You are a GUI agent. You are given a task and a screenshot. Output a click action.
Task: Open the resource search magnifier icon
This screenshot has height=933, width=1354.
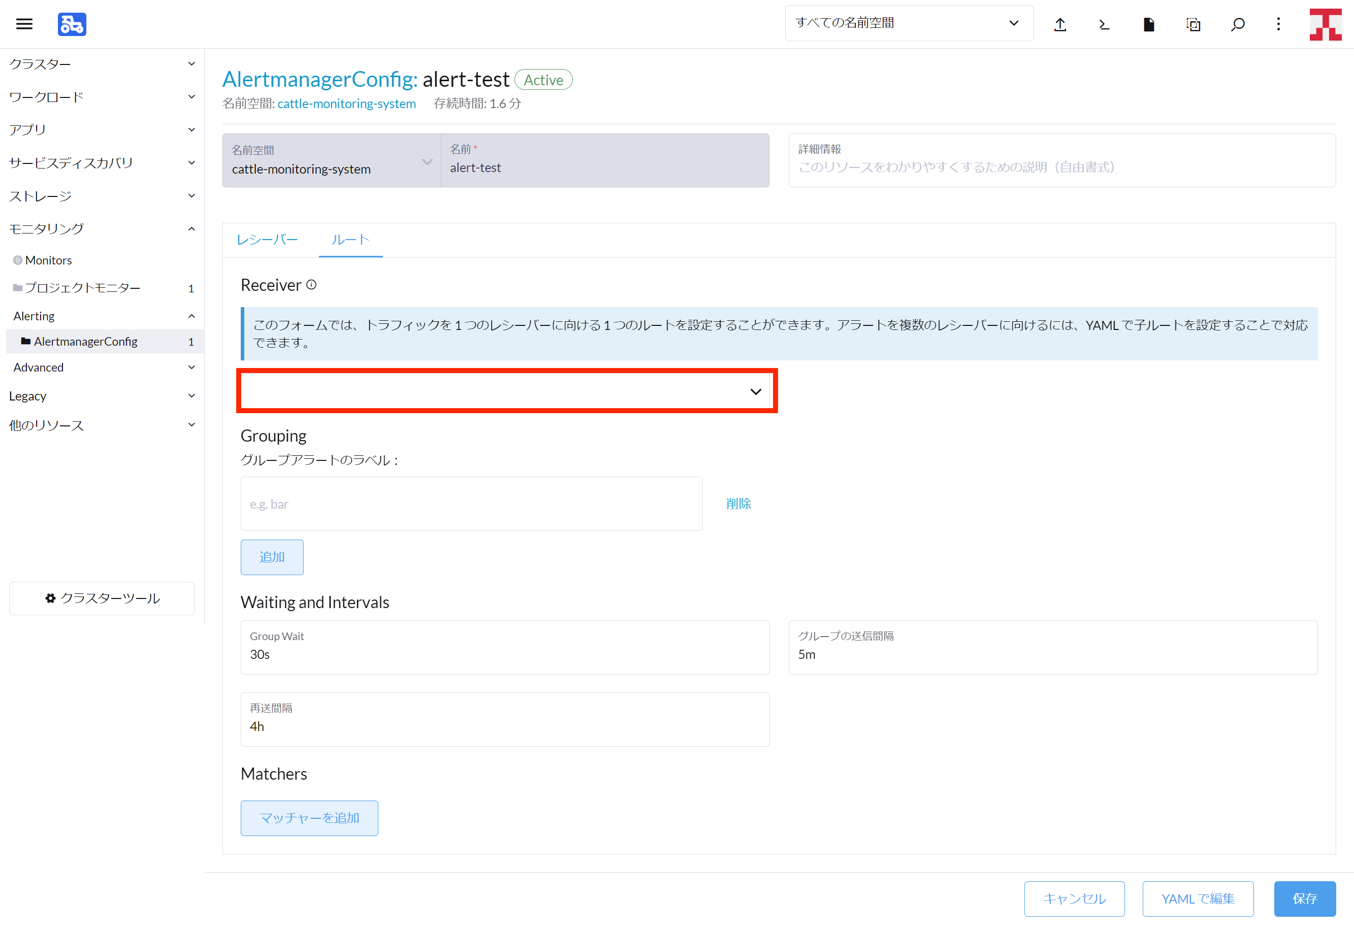1238,24
